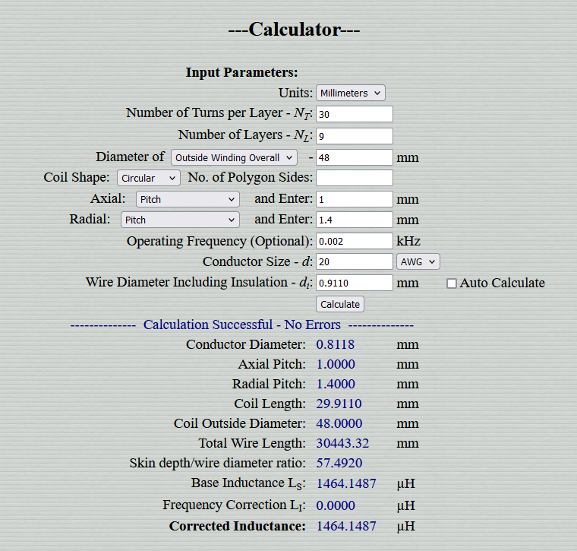
Task: Open the Coil Shape Circular dropdown
Action: 148,179
